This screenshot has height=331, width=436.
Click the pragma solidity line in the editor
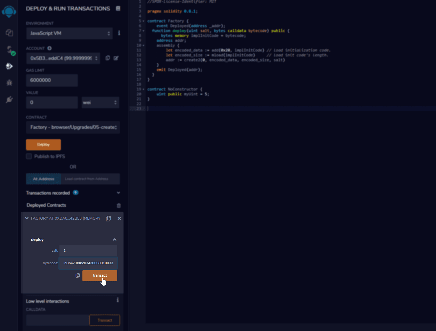(x=172, y=11)
